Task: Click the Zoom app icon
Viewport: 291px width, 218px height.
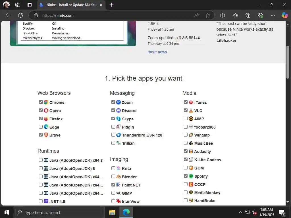Action: click(x=119, y=102)
